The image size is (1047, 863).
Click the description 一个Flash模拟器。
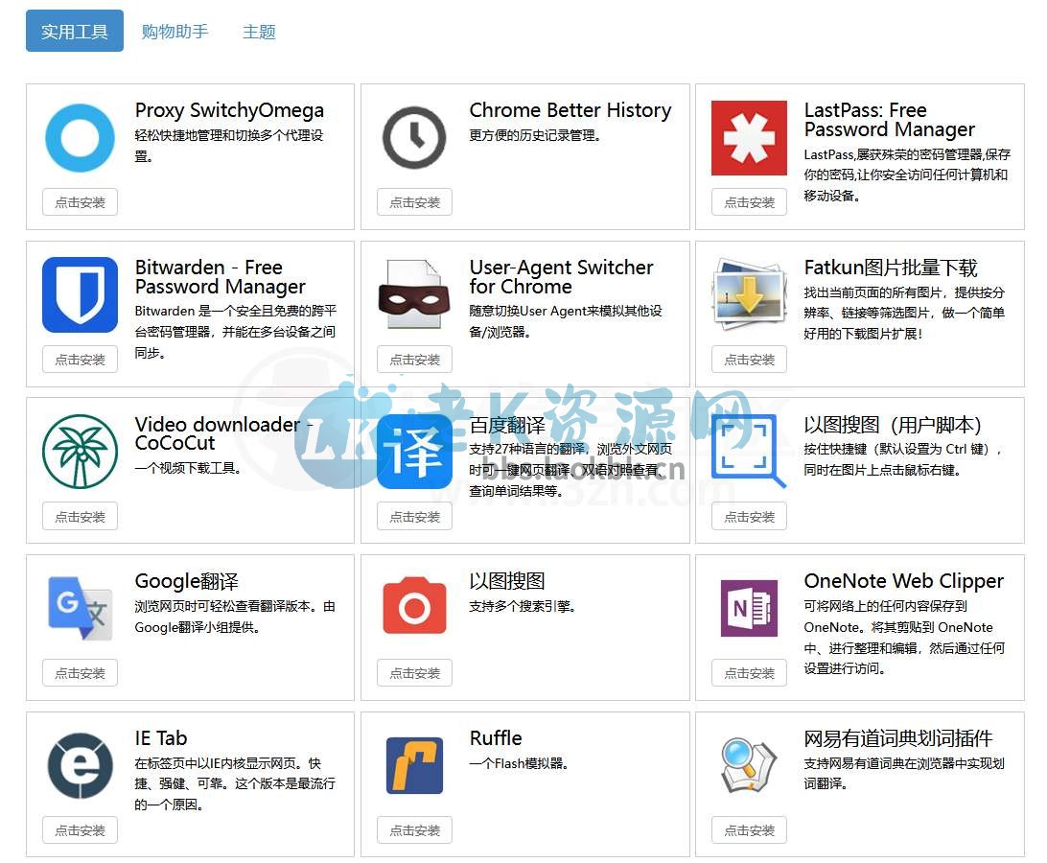[518, 763]
